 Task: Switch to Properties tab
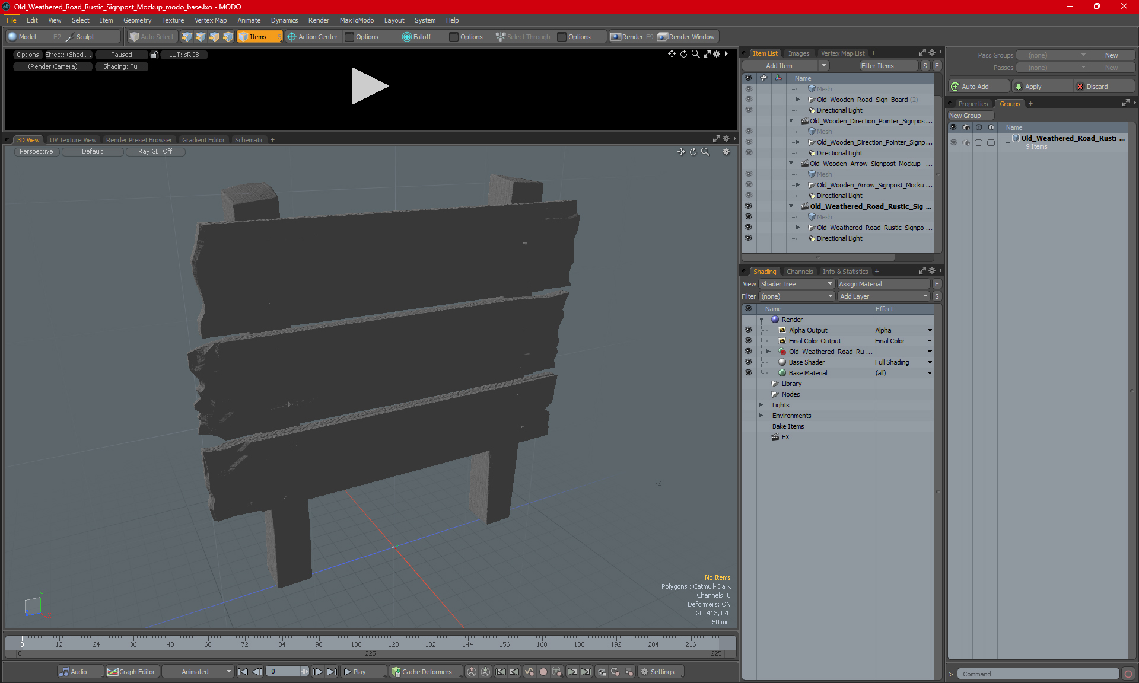(x=973, y=104)
